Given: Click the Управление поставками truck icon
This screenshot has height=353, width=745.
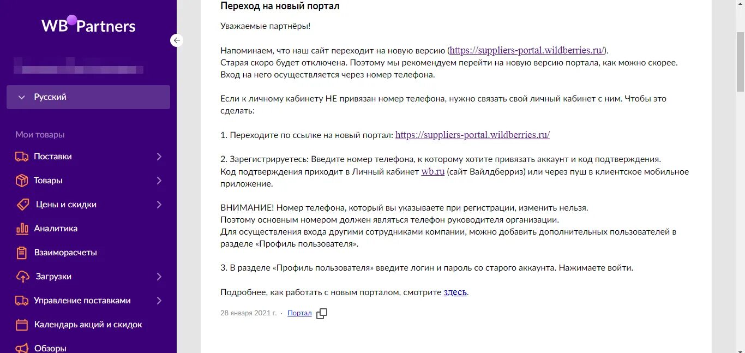Looking at the screenshot, I should (x=22, y=301).
